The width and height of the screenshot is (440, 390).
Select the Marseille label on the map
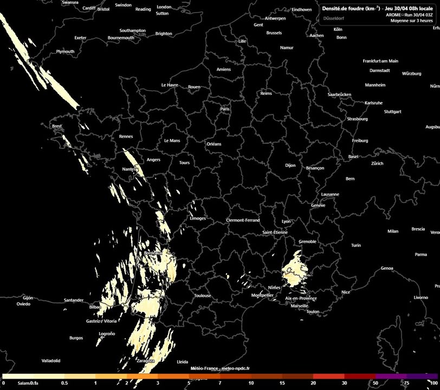(299, 306)
